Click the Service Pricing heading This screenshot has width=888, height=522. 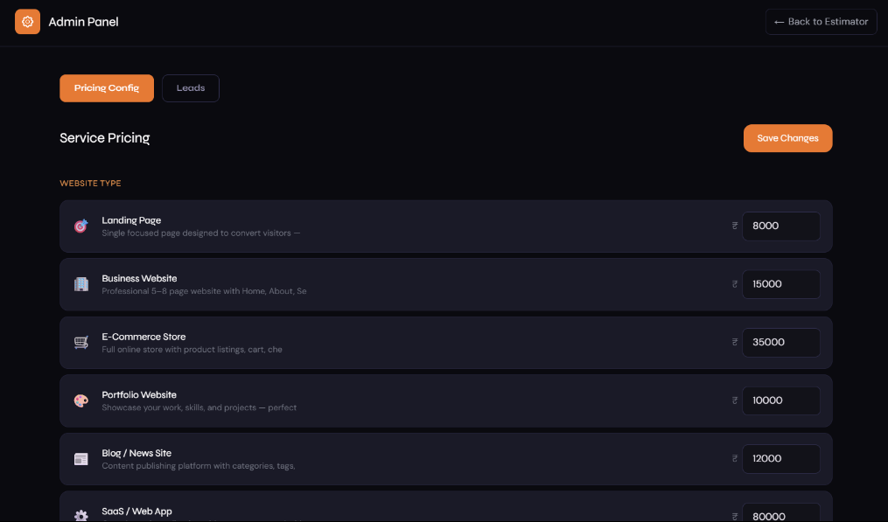[x=105, y=138]
